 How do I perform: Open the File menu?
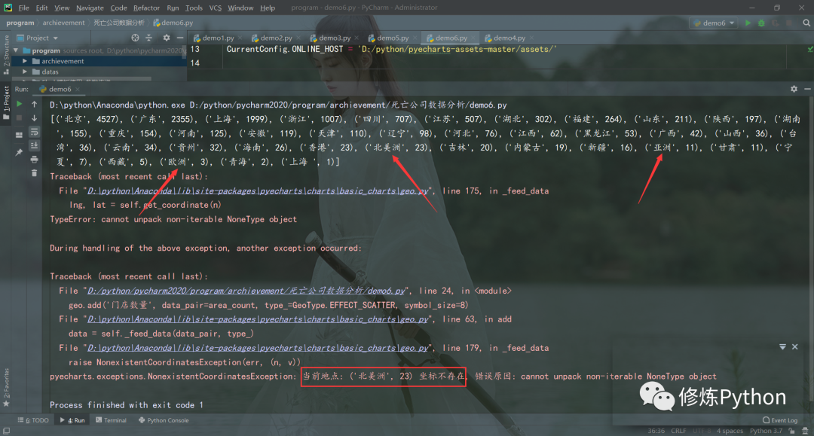pyautogui.click(x=24, y=8)
